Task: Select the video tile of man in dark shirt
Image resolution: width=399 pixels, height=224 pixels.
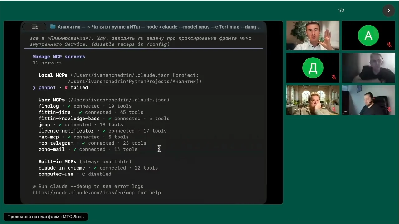Action: (368, 68)
